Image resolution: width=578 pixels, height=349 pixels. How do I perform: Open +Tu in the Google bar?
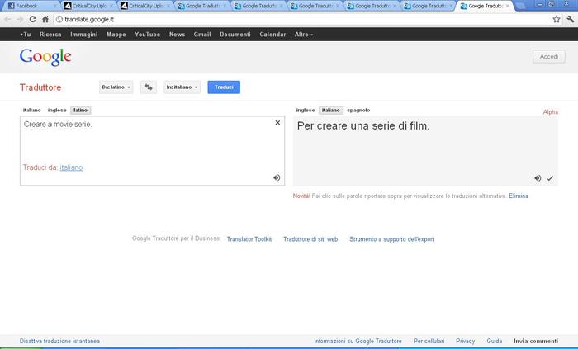pos(25,34)
